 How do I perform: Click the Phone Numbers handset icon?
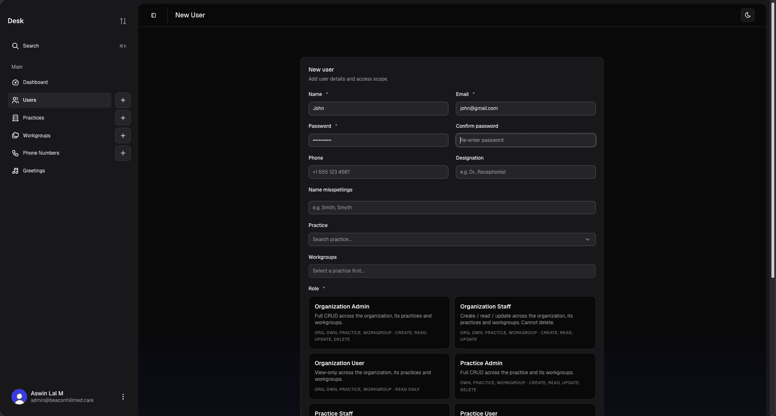pyautogui.click(x=15, y=153)
